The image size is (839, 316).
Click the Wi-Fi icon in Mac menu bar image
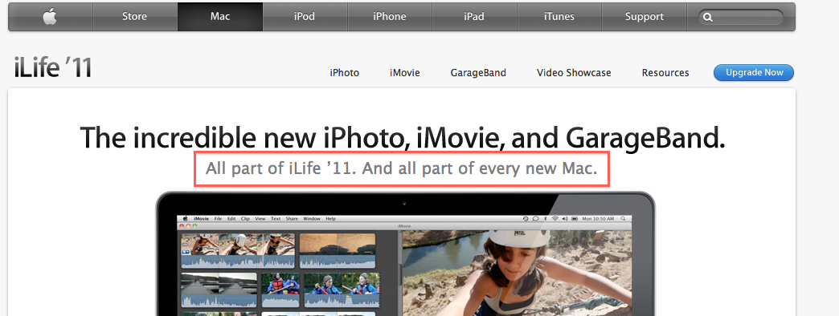(x=555, y=219)
